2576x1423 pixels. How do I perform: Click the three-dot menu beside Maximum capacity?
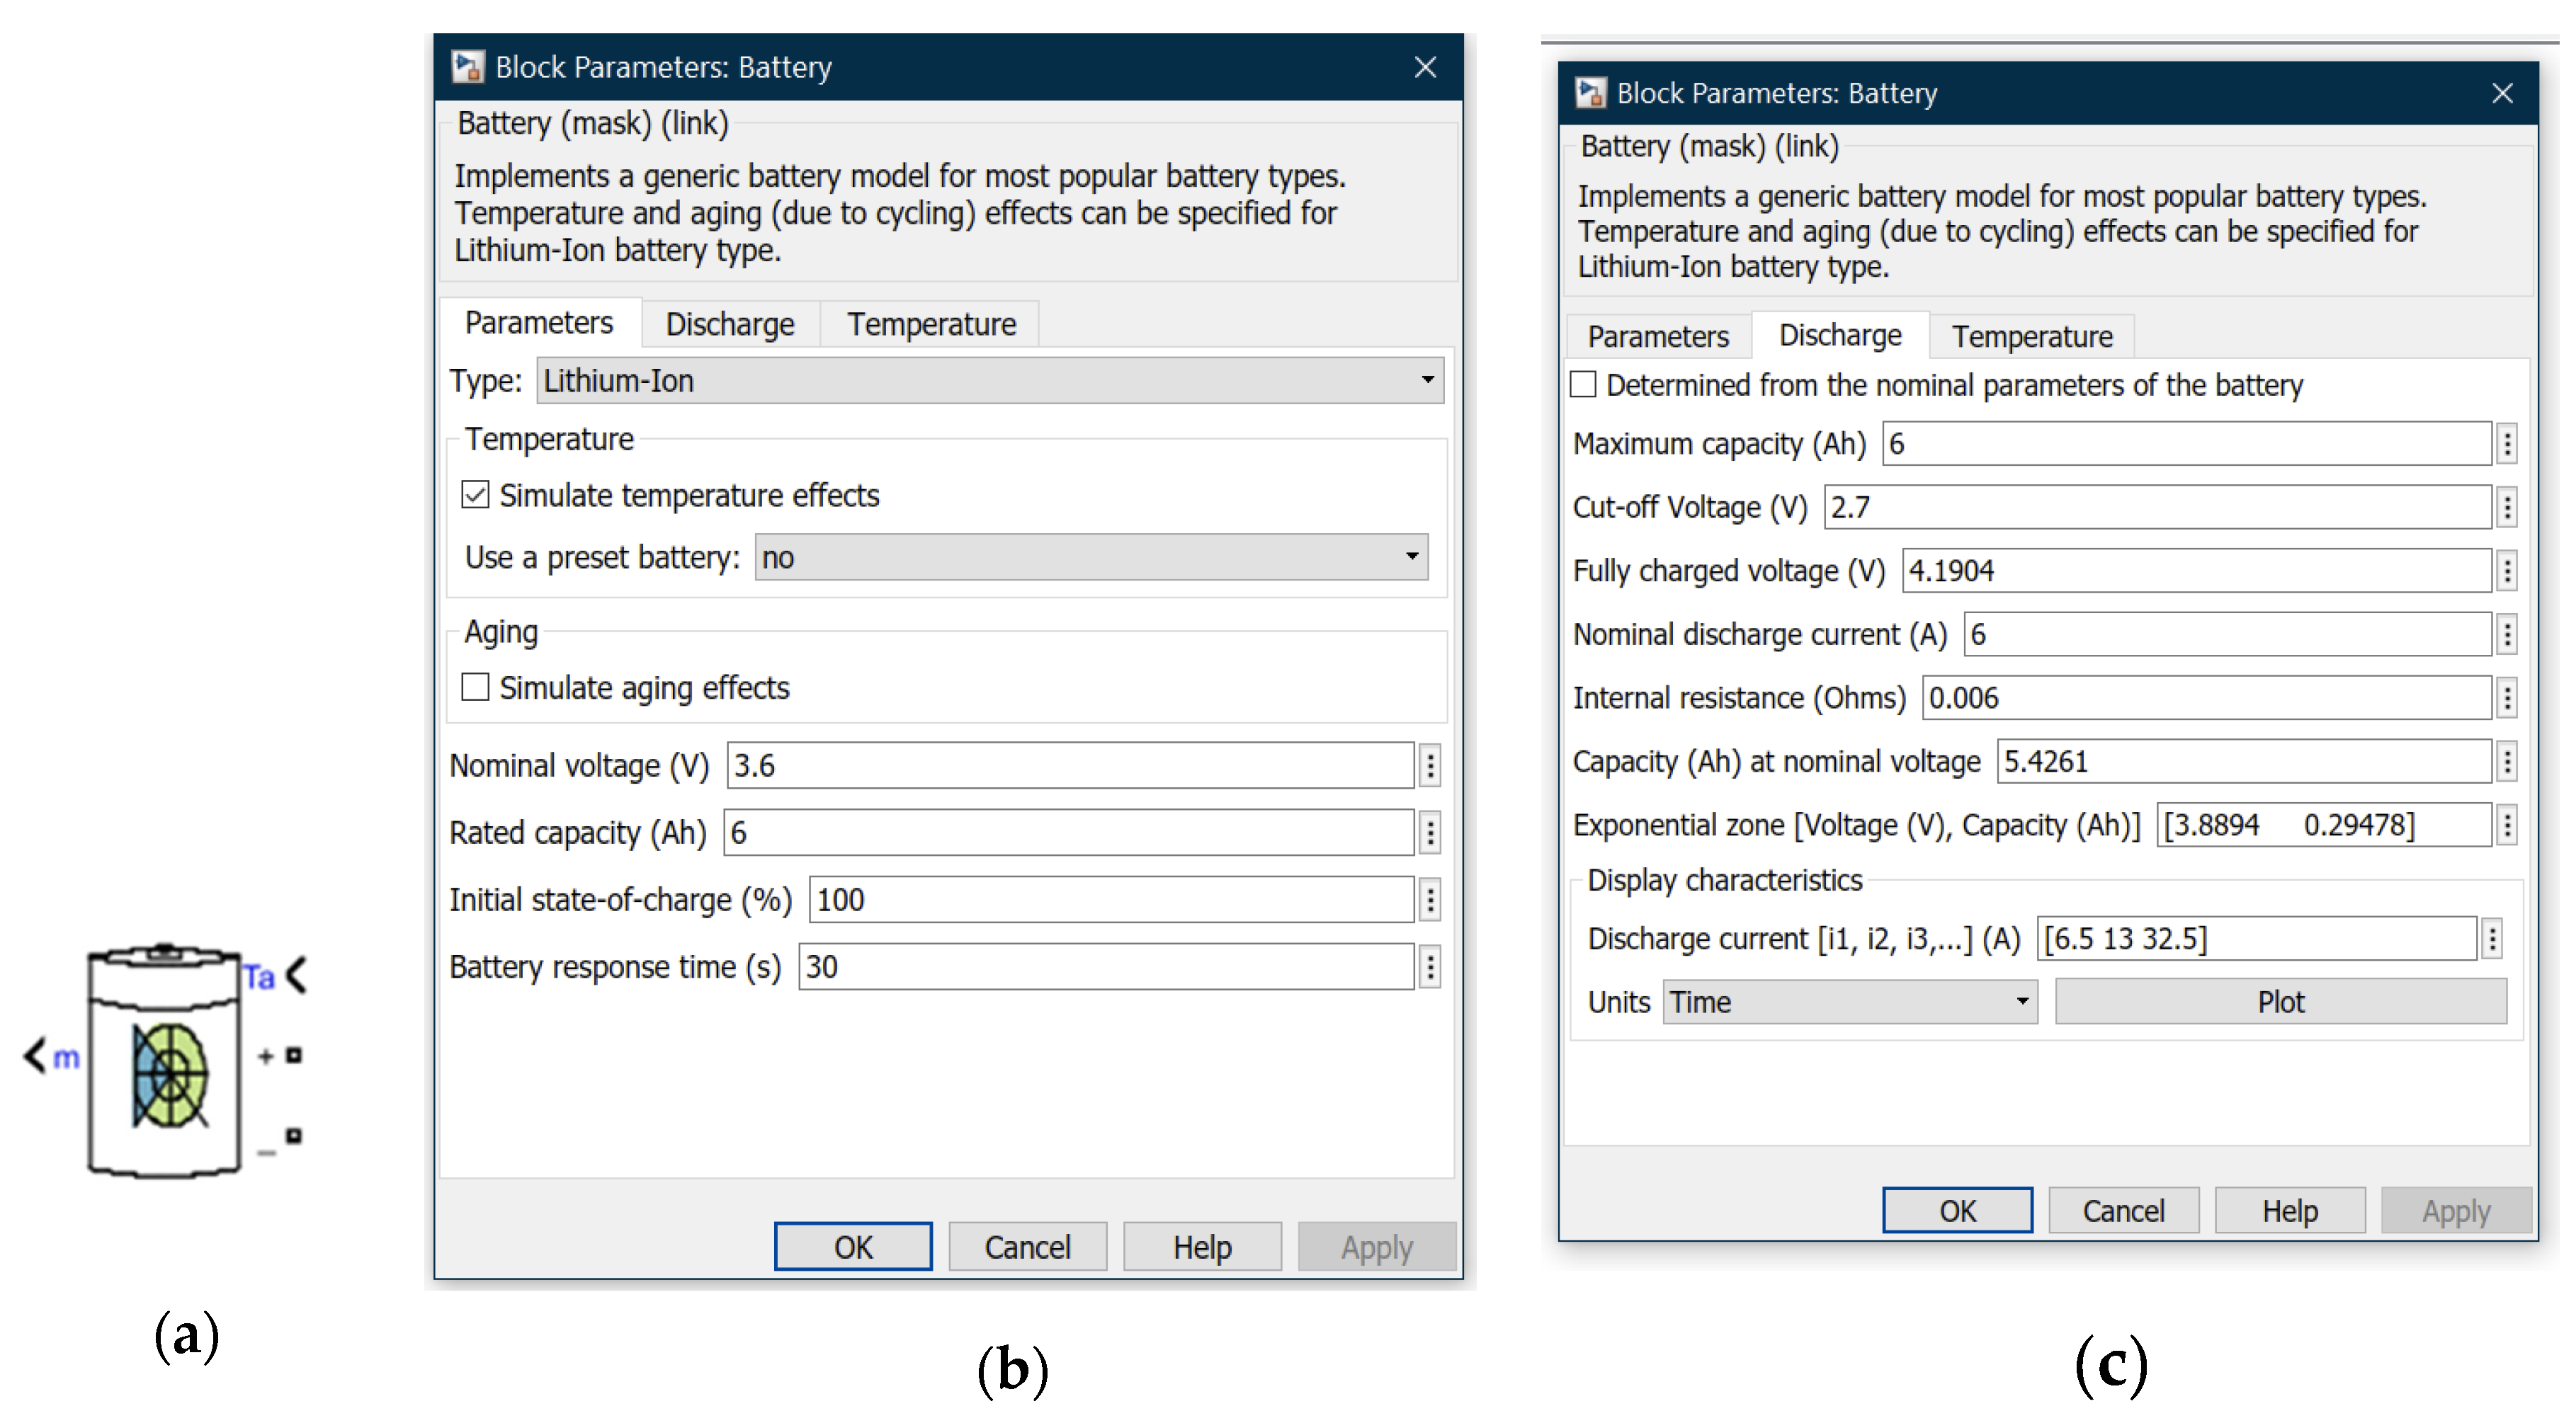[2506, 444]
